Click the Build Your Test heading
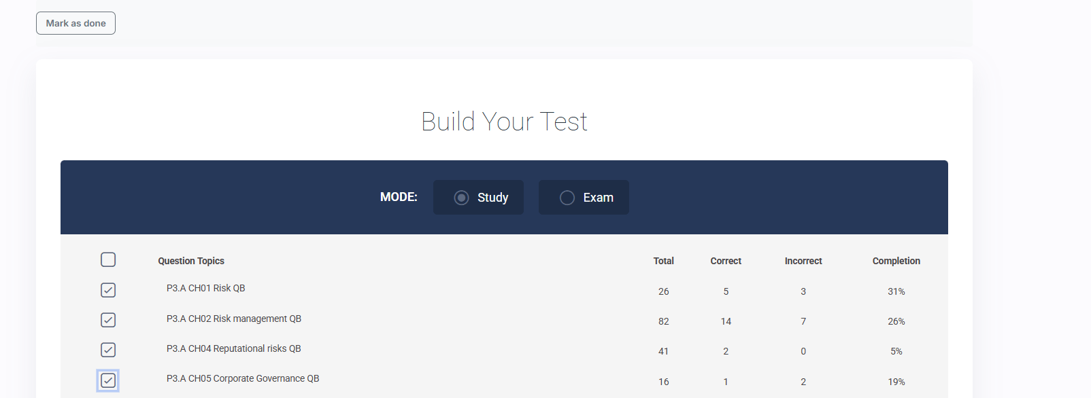Viewport: 1091px width, 398px height. coord(504,122)
